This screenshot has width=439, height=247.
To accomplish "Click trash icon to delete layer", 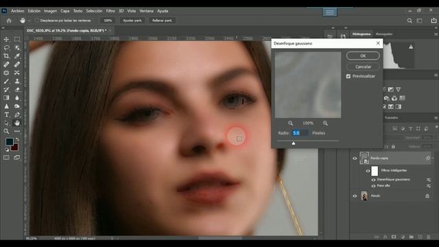I will pyautogui.click(x=428, y=237).
